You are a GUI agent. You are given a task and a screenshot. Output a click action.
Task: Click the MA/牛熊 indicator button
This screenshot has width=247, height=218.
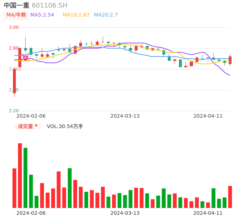click(16, 15)
